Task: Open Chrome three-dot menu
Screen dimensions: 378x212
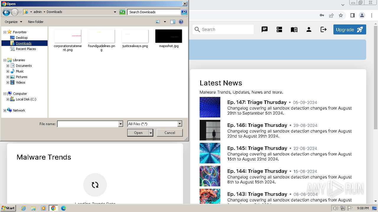Action: click(x=371, y=15)
